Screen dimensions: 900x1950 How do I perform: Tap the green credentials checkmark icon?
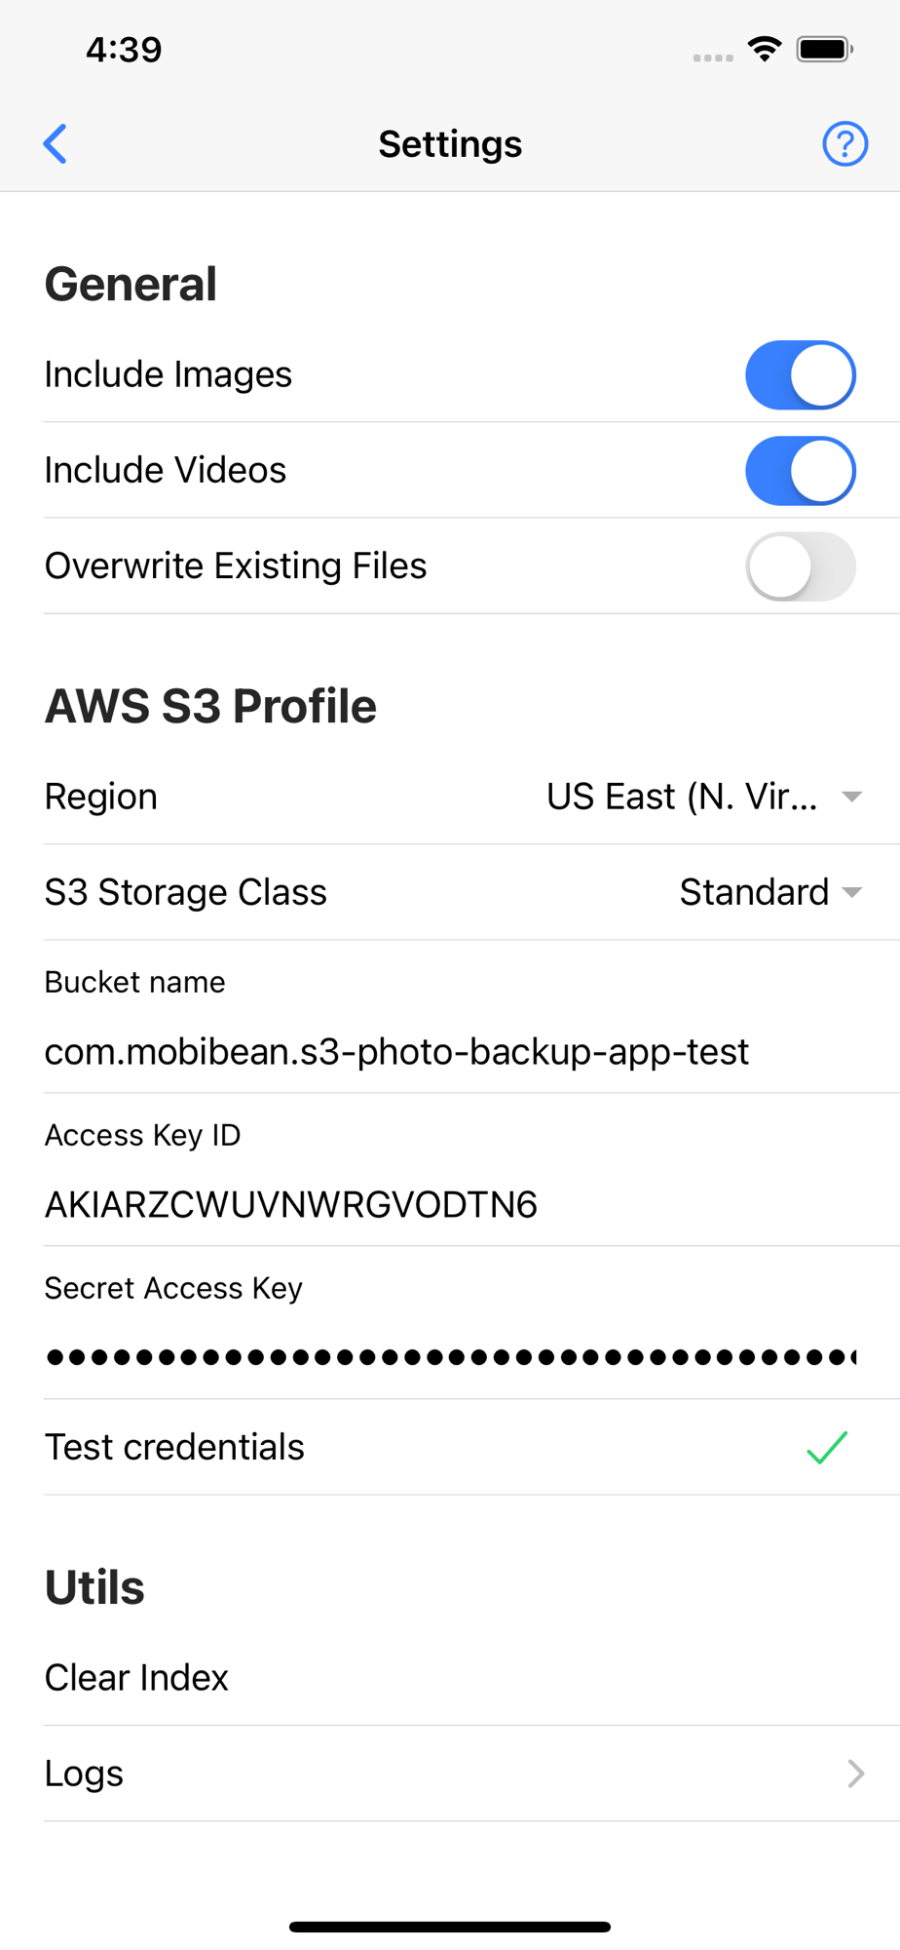click(827, 1448)
